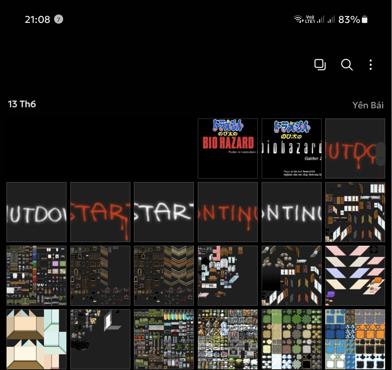
Task: Tap the '13 Th6' date header
Action: pos(22,104)
